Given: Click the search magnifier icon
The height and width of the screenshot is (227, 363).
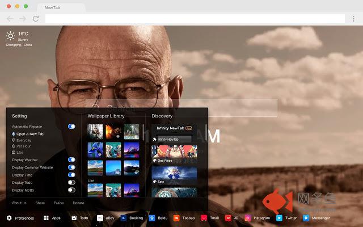Looking at the screenshot, I should point(95,107).
